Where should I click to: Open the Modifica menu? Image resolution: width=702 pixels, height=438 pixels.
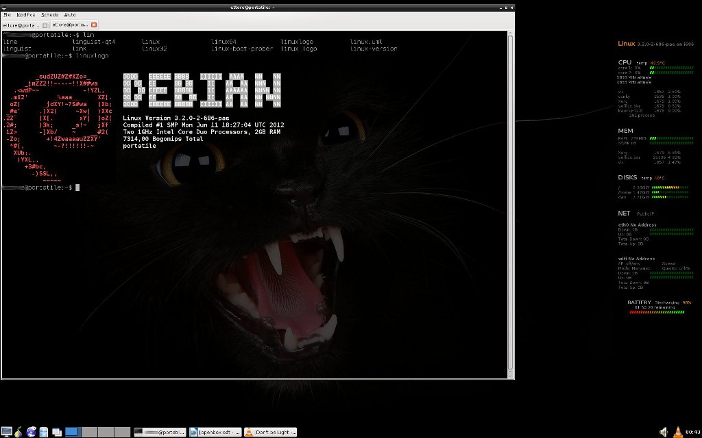tap(26, 14)
